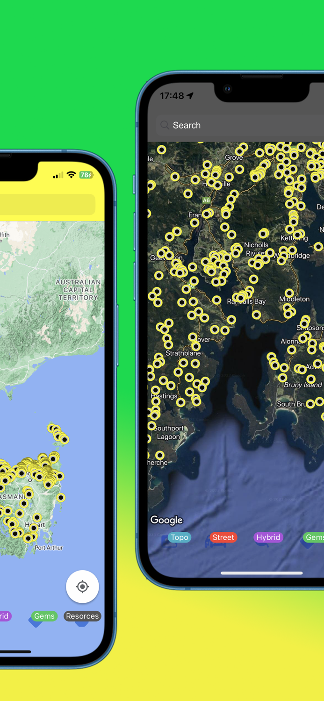The width and height of the screenshot is (324, 701).
Task: Tap the Southport Lagoon label
Action: [x=169, y=432]
